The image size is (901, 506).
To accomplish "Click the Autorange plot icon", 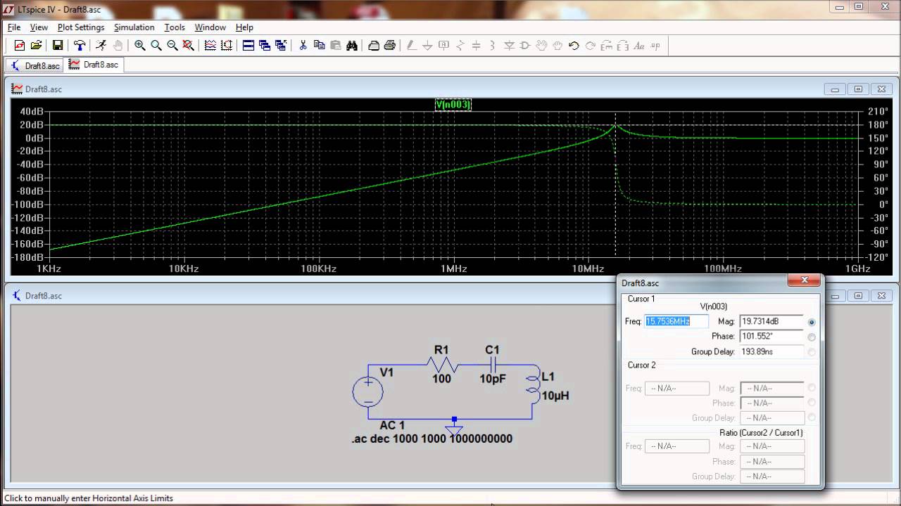I will tap(226, 45).
